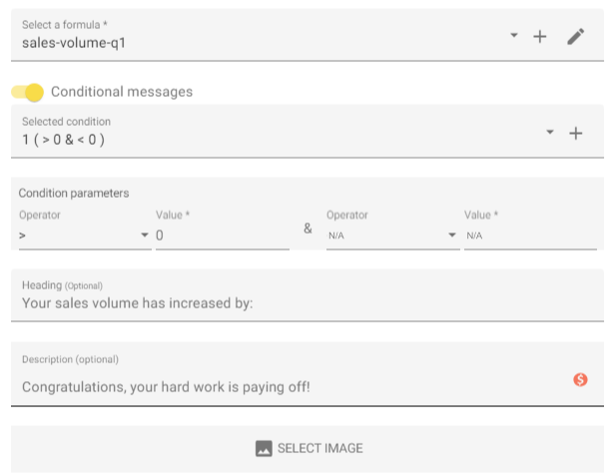Expand the Selected condition dropdown arrow
The width and height of the screenshot is (615, 473).
pos(550,132)
